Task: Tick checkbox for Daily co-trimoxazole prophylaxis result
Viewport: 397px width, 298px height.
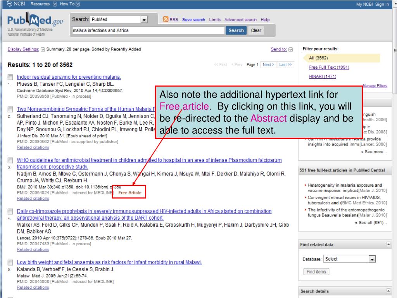Action: 10,211
